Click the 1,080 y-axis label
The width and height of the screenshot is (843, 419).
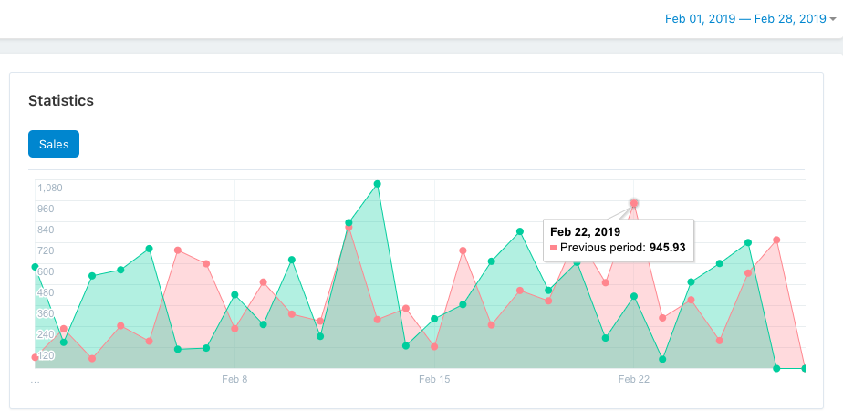click(50, 188)
